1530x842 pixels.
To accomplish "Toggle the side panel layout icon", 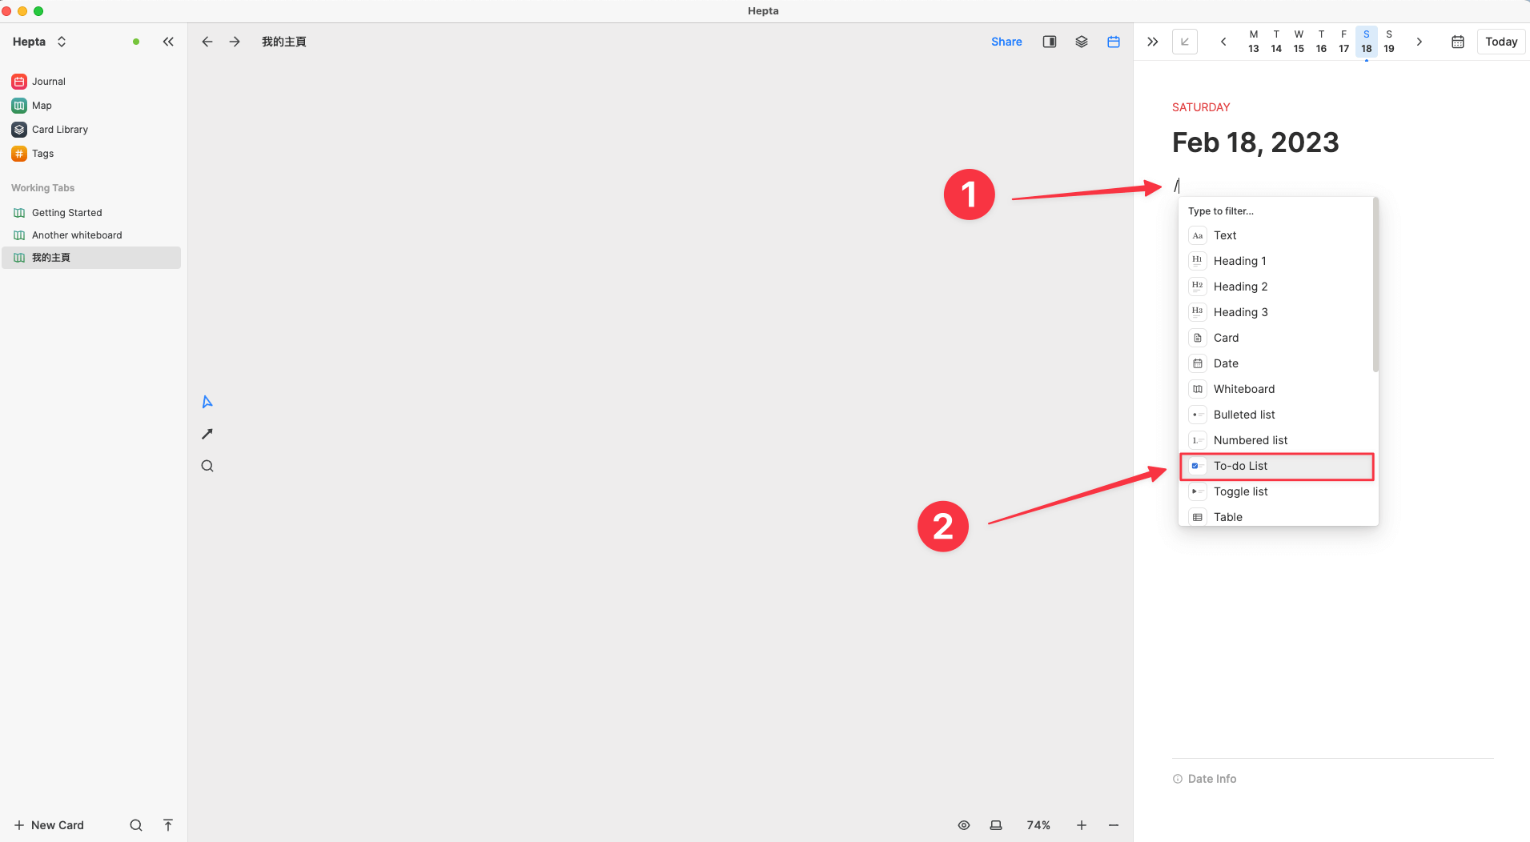I will coord(1049,42).
